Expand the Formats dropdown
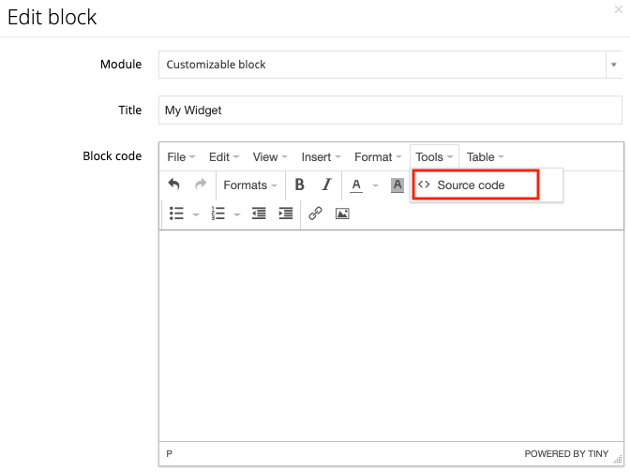Screen dimensions: 630x472 pyautogui.click(x=250, y=184)
